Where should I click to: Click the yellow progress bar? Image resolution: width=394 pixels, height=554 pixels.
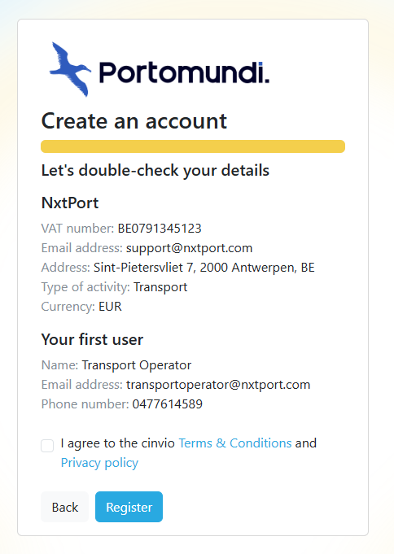193,146
